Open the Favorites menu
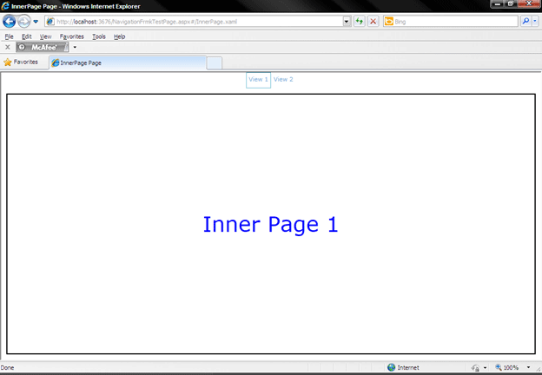 (x=71, y=36)
